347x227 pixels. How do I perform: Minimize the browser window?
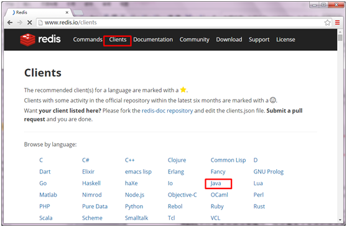(x=314, y=4)
